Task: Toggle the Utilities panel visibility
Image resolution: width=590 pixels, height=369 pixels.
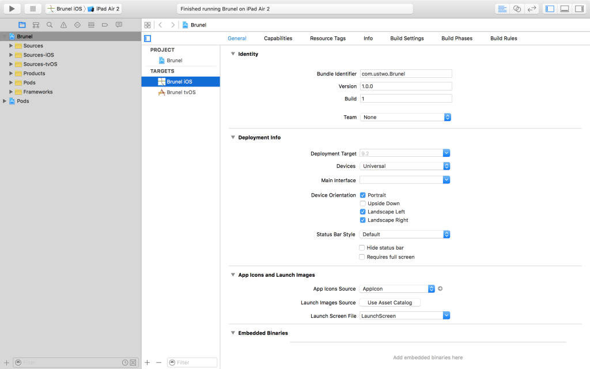Action: point(579,9)
